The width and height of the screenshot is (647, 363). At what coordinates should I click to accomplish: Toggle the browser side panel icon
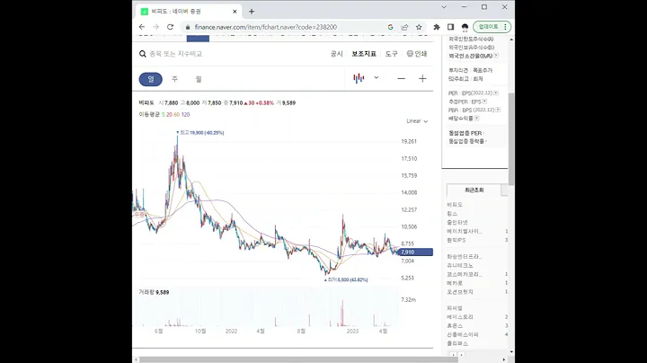coord(450,27)
